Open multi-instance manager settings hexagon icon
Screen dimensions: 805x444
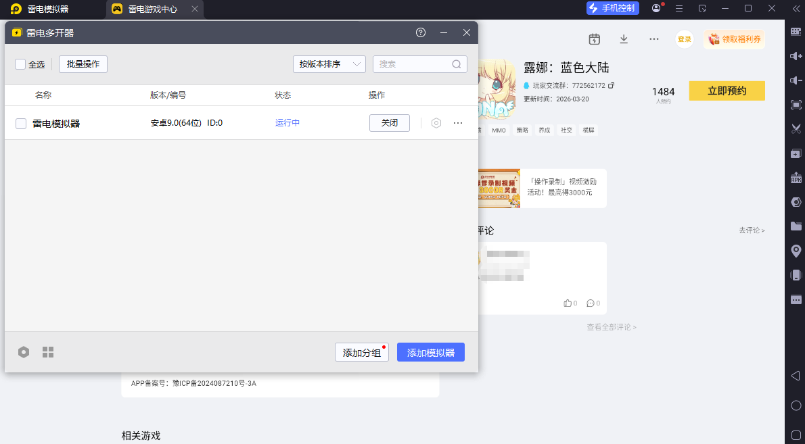click(x=24, y=352)
